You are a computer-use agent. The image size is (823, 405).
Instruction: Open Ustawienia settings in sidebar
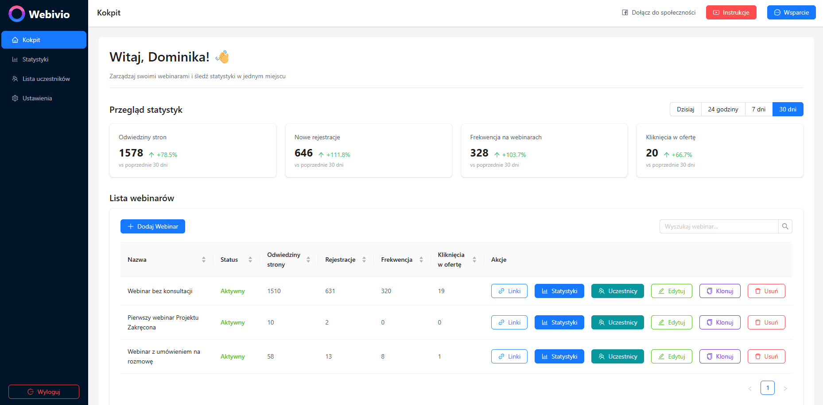click(37, 98)
